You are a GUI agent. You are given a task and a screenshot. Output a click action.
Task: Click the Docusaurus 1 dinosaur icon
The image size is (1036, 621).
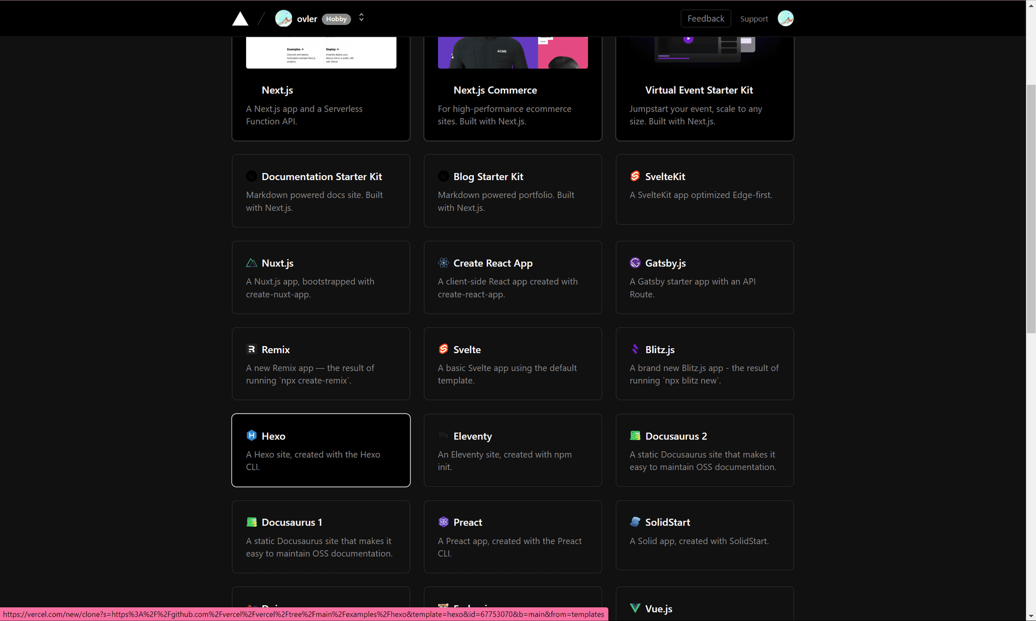pos(251,522)
